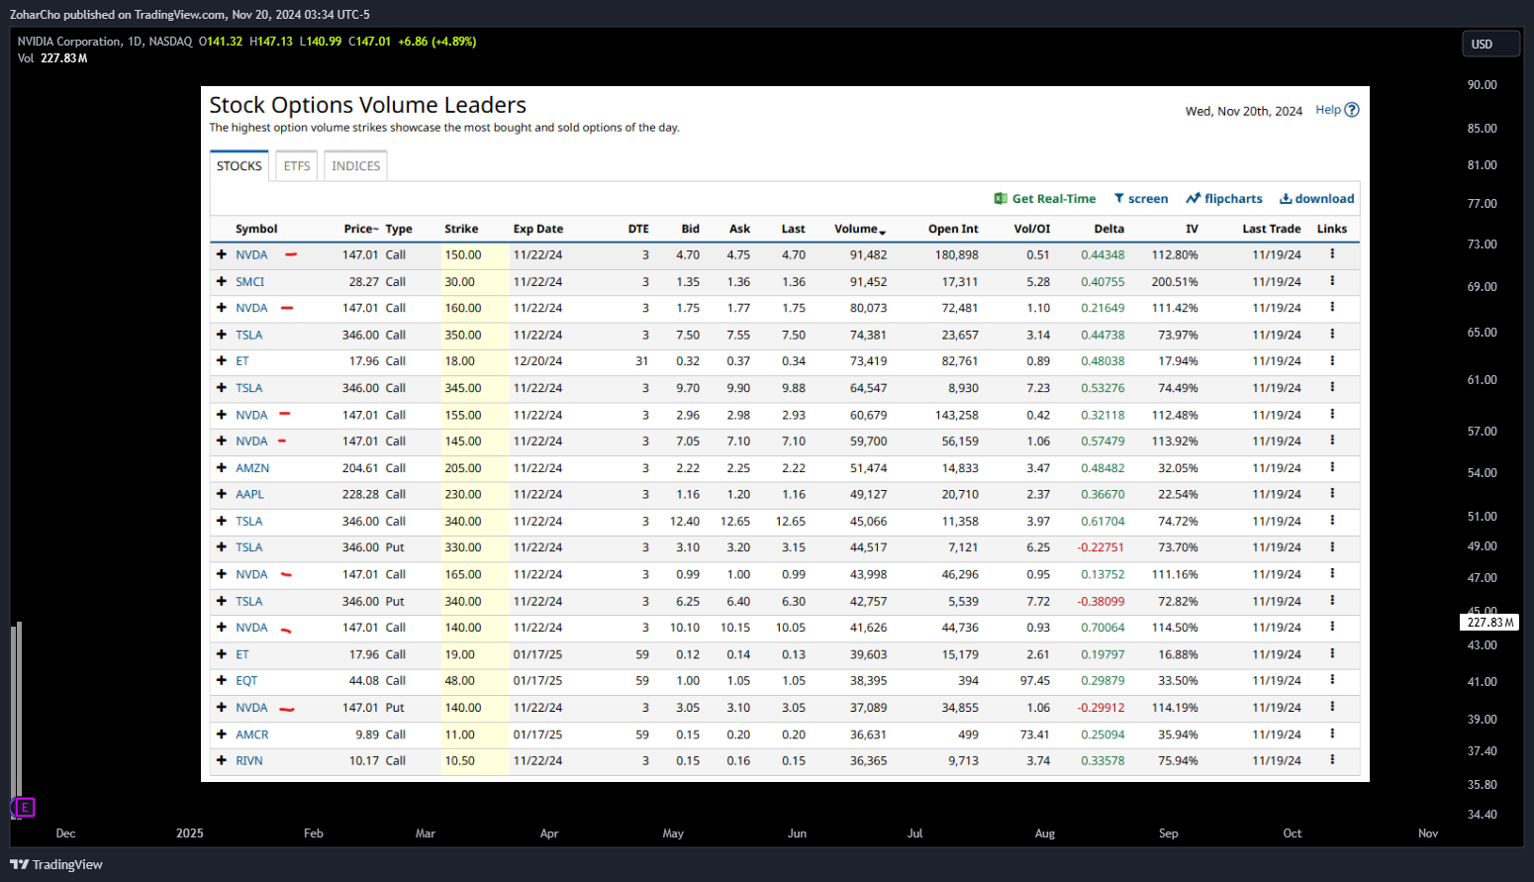The image size is (1534, 882).
Task: Switch to the ETFS tab
Action: (x=297, y=166)
